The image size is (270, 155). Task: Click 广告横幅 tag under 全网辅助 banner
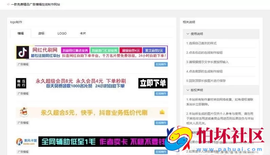(x=23, y=152)
